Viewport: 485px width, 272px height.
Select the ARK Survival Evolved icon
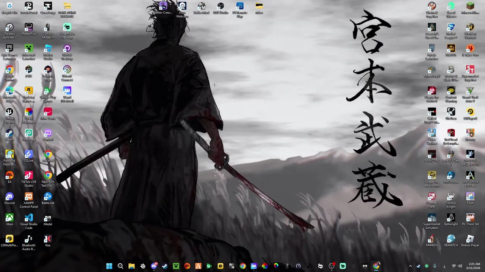click(x=470, y=179)
